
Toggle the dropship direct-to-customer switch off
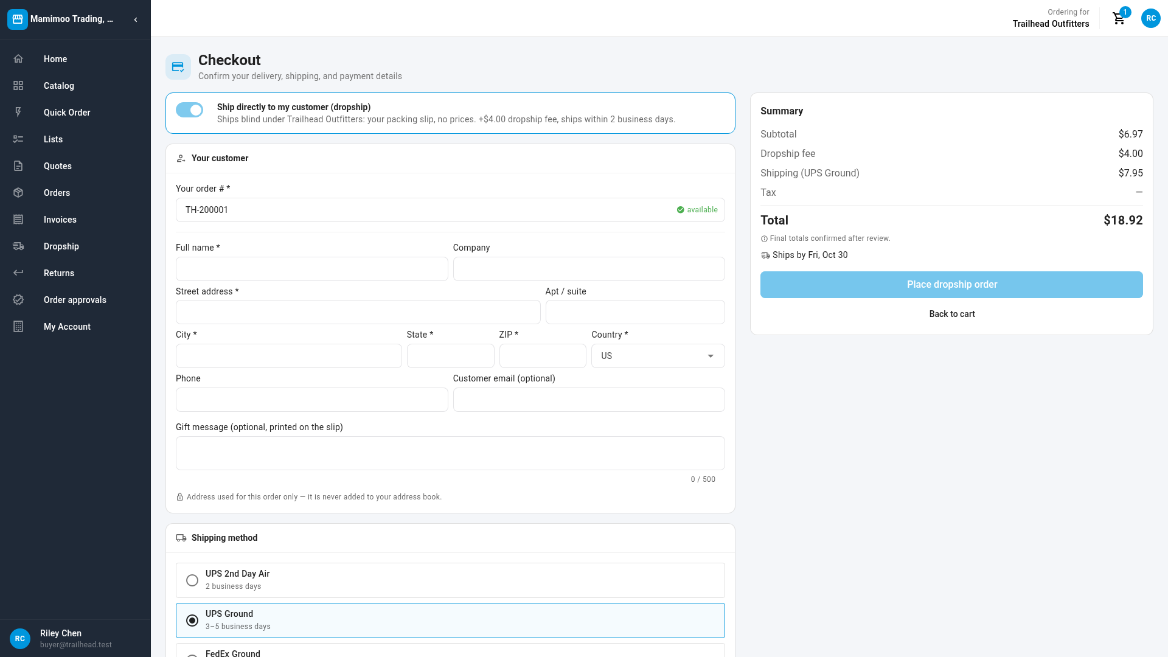pyautogui.click(x=190, y=110)
